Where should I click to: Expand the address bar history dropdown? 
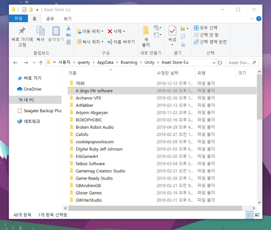click(x=214, y=63)
